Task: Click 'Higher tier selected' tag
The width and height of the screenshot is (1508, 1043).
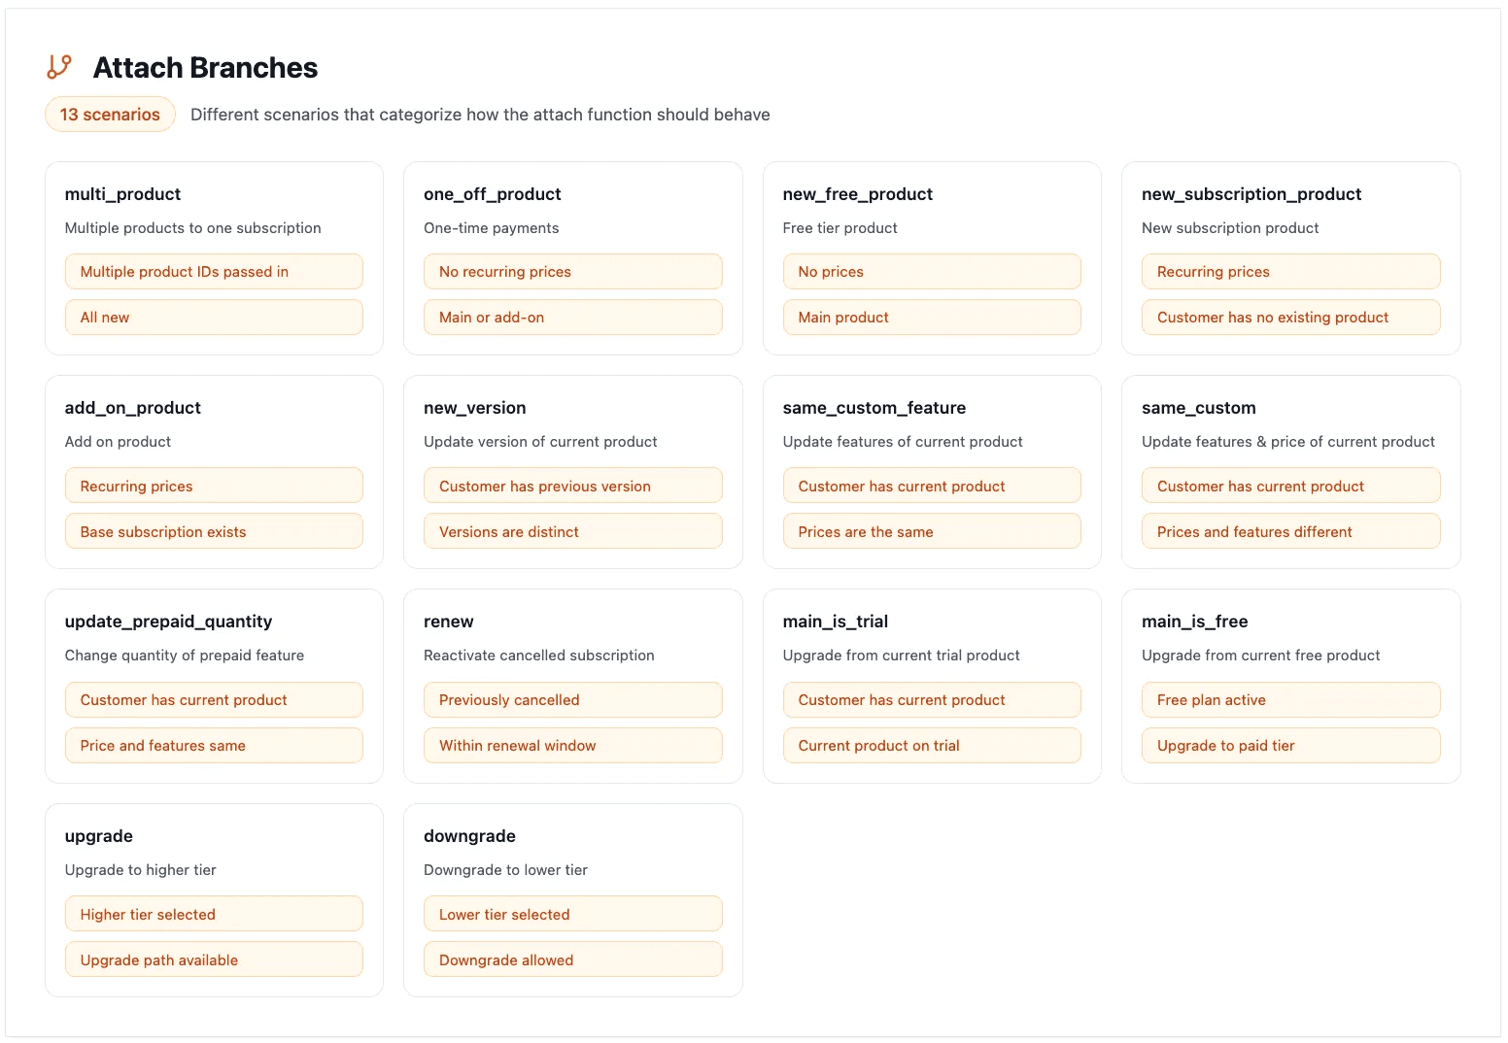Action: [x=214, y=915]
